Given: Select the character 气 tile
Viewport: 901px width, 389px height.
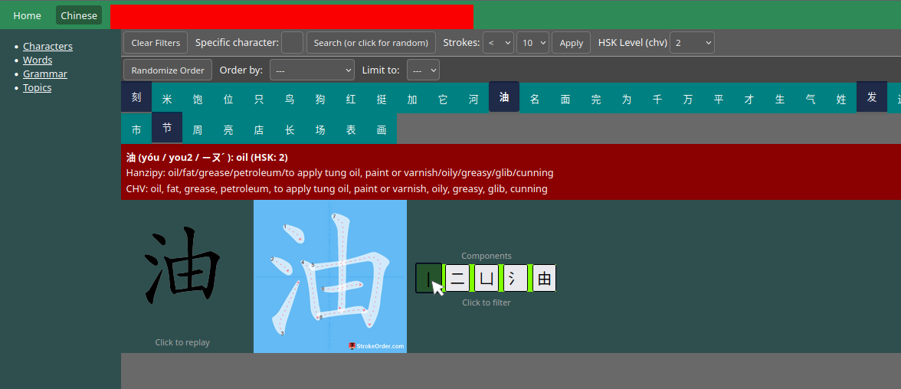Looking at the screenshot, I should (x=811, y=100).
